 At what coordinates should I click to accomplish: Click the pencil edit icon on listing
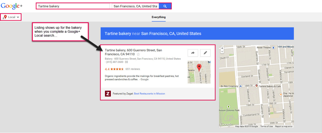pos(205,53)
